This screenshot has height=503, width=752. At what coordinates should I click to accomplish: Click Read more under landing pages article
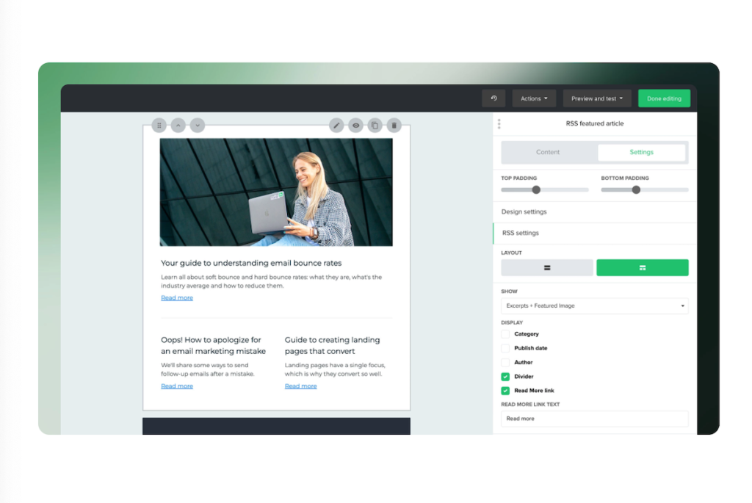(300, 386)
